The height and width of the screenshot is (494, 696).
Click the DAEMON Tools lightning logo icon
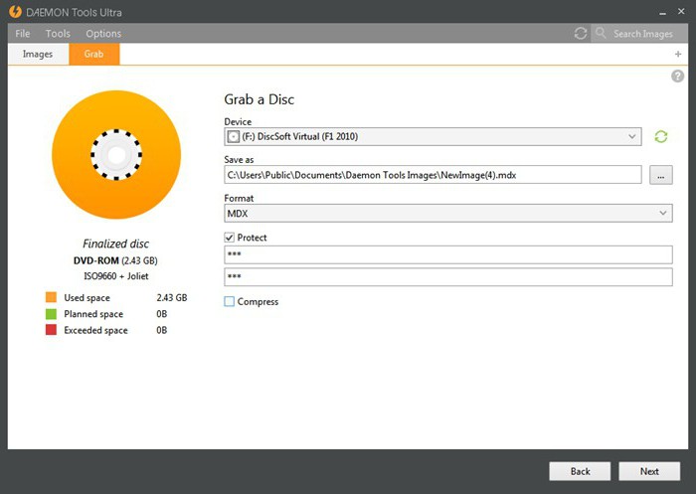click(15, 12)
